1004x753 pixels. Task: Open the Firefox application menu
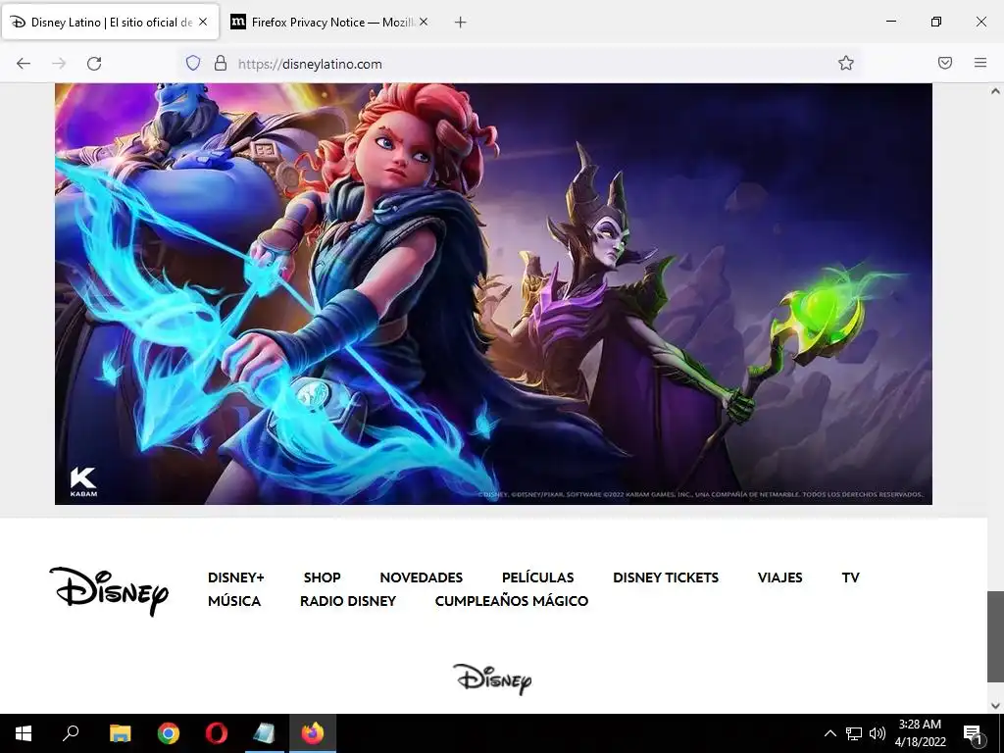click(980, 63)
